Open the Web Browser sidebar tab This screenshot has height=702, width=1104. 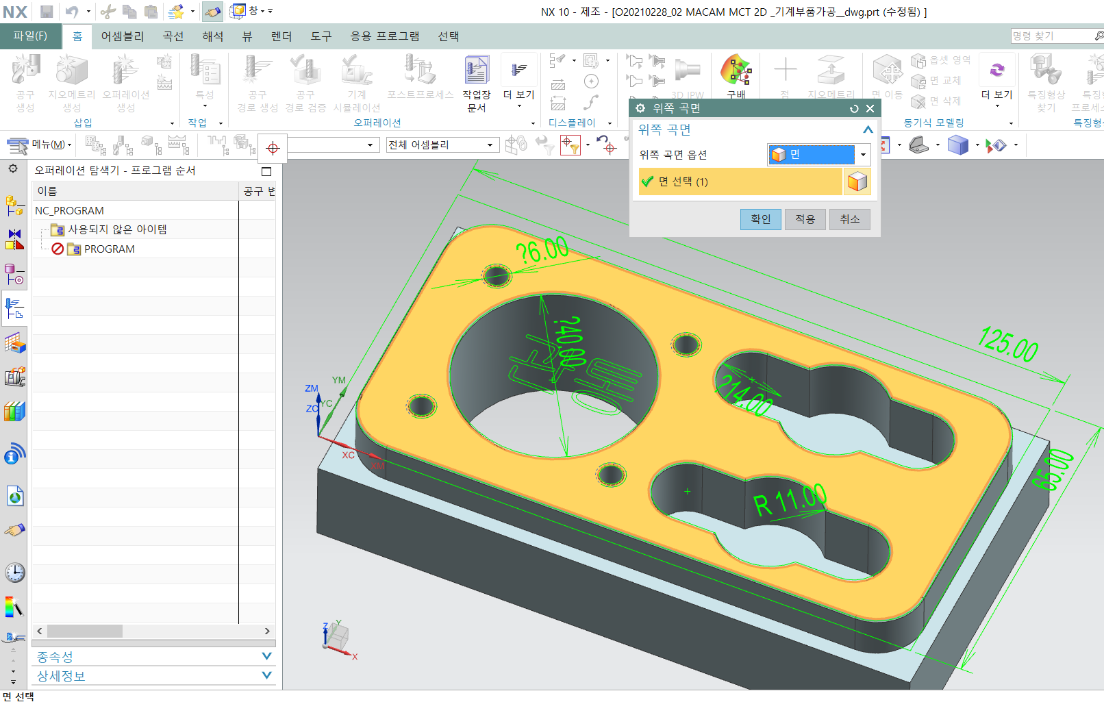(14, 495)
